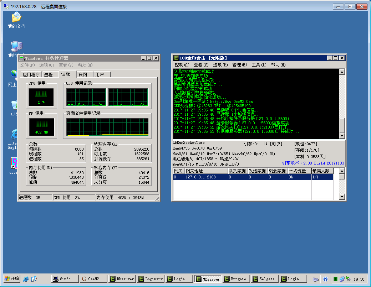Switch to Windows Task Manager taskbar button
Image resolution: width=371 pixels, height=287 pixels.
[x=65, y=279]
